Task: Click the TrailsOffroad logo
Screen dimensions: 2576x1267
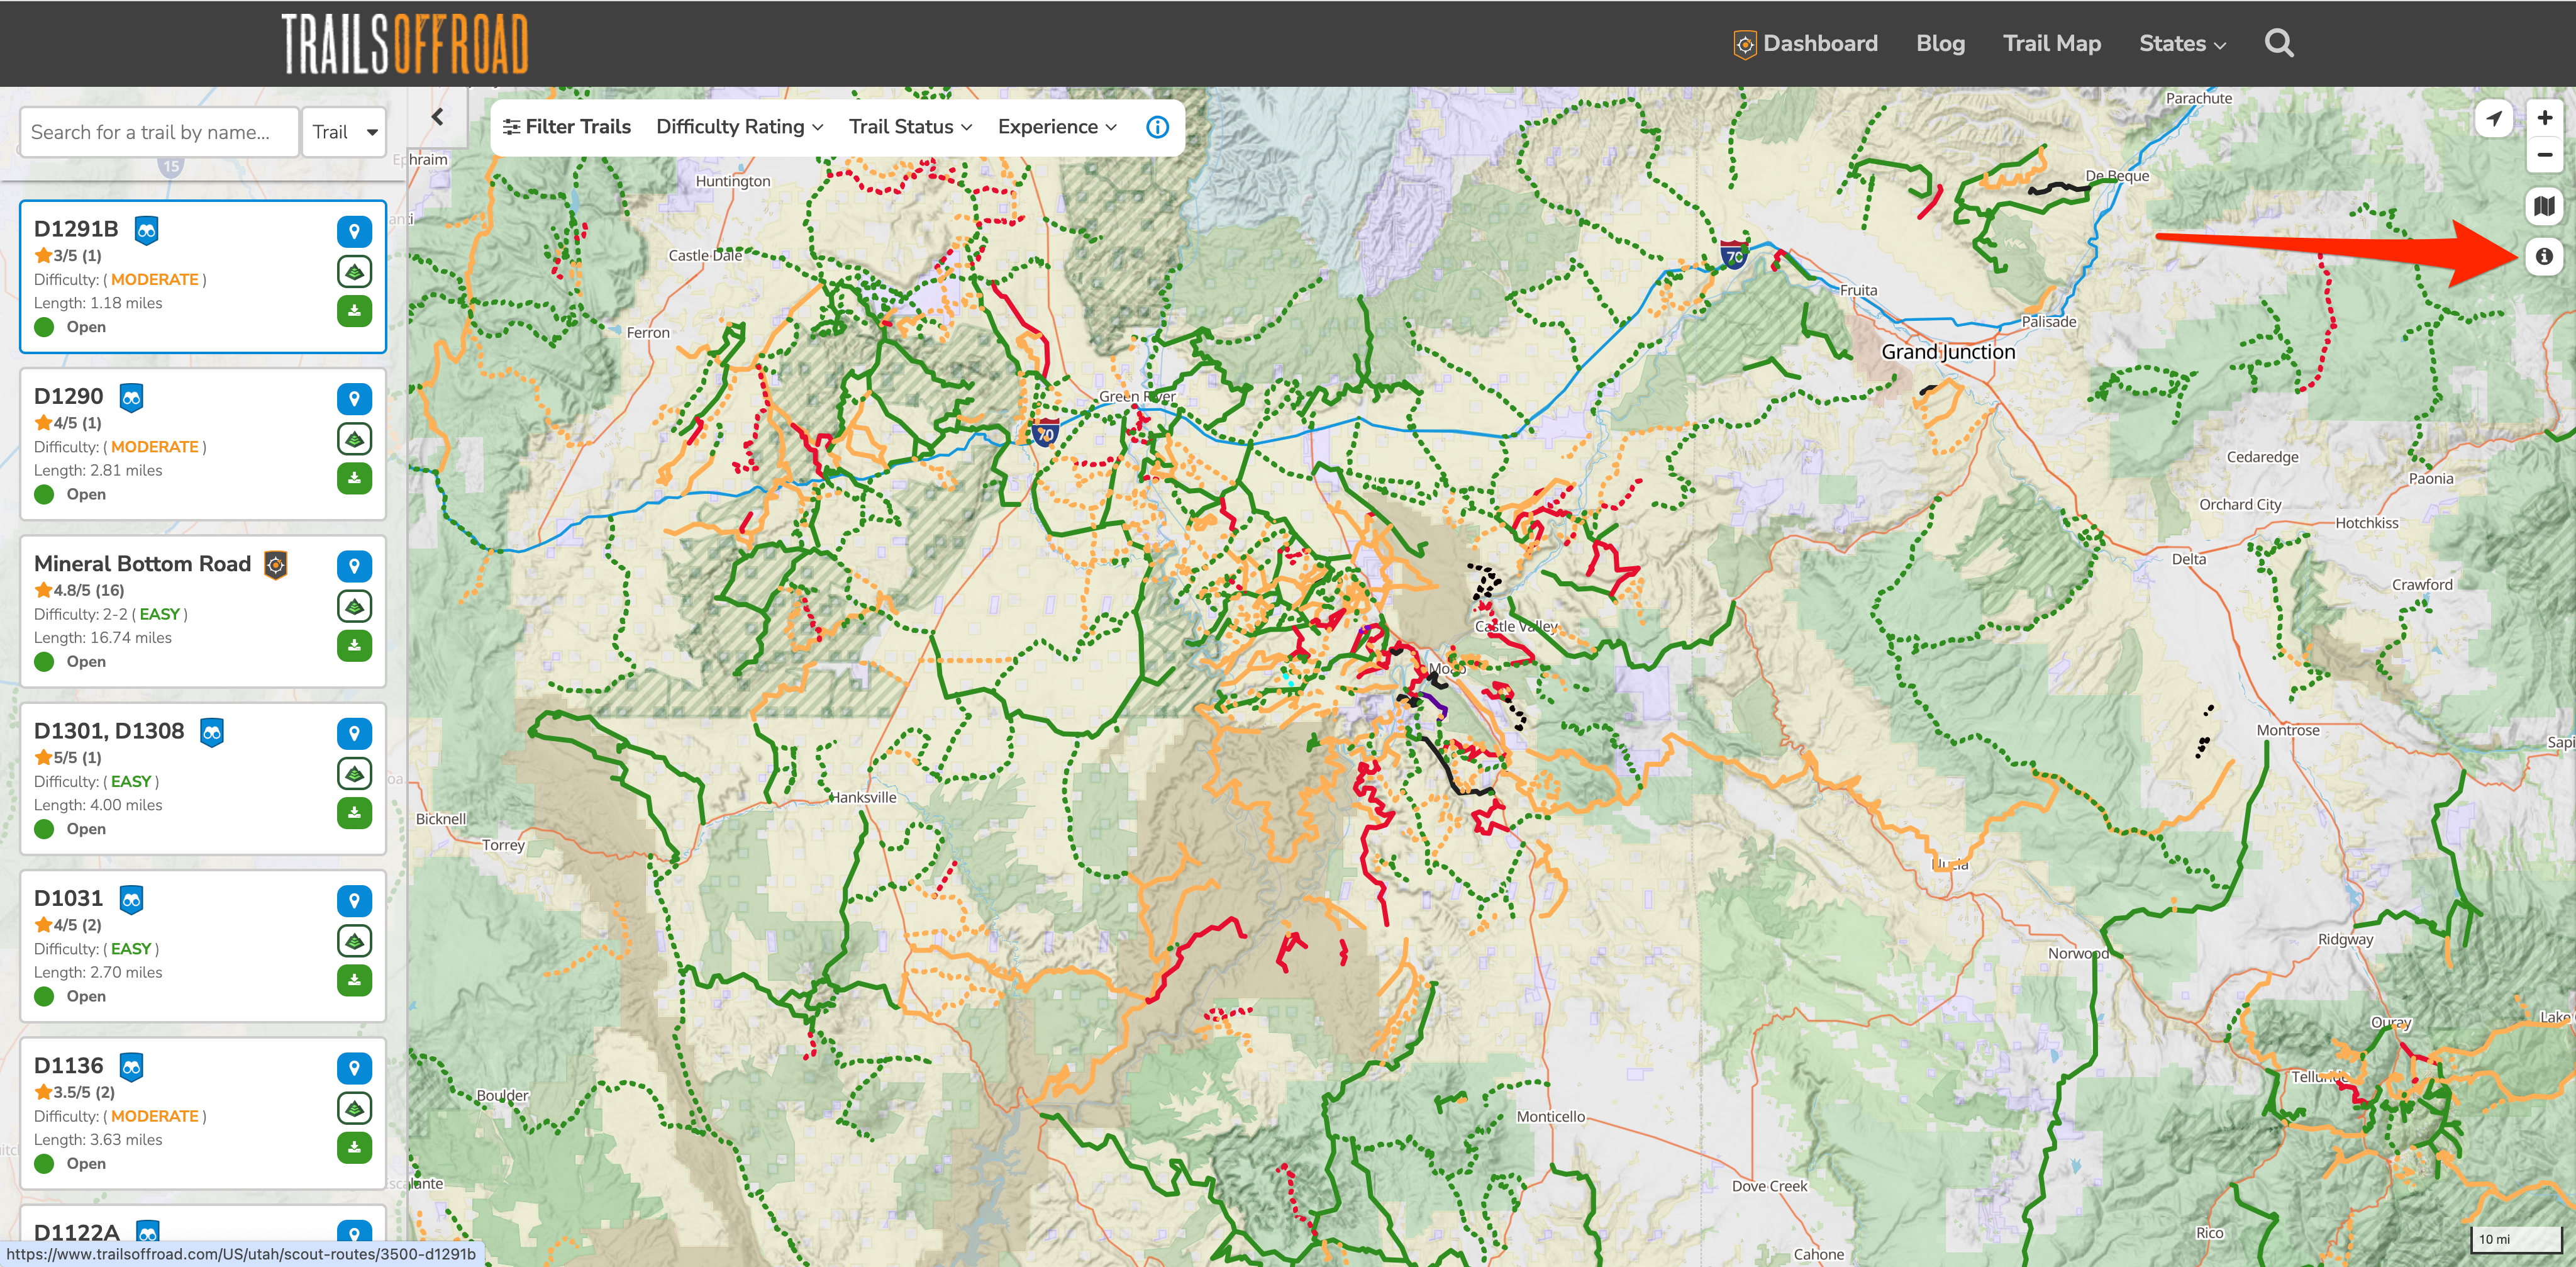Action: (x=404, y=43)
